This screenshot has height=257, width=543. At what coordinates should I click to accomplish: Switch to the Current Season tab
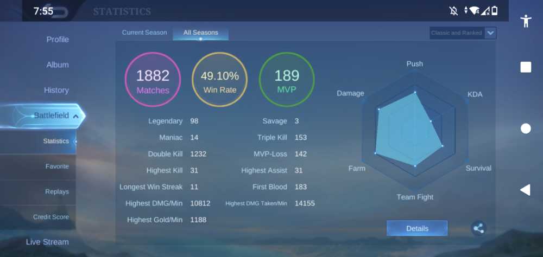(144, 33)
